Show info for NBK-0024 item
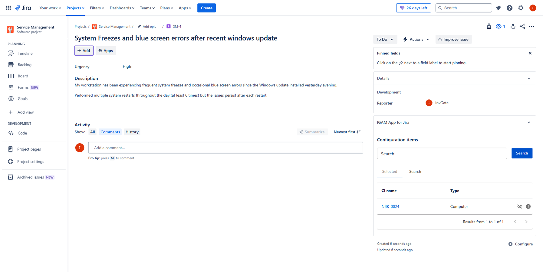 click(x=528, y=206)
